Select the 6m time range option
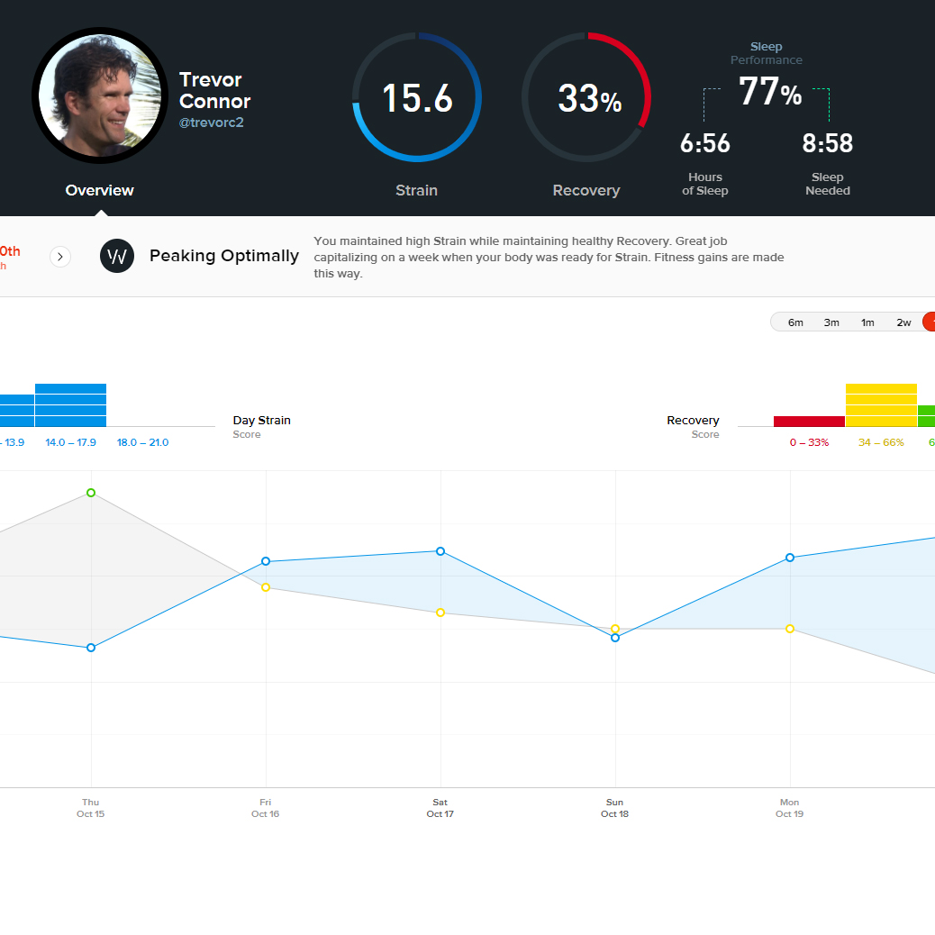Screen dimensions: 935x935 pyautogui.click(x=795, y=322)
